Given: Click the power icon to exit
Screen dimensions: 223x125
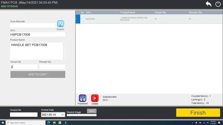Looking at the screenshot, I should click(x=218, y=4).
